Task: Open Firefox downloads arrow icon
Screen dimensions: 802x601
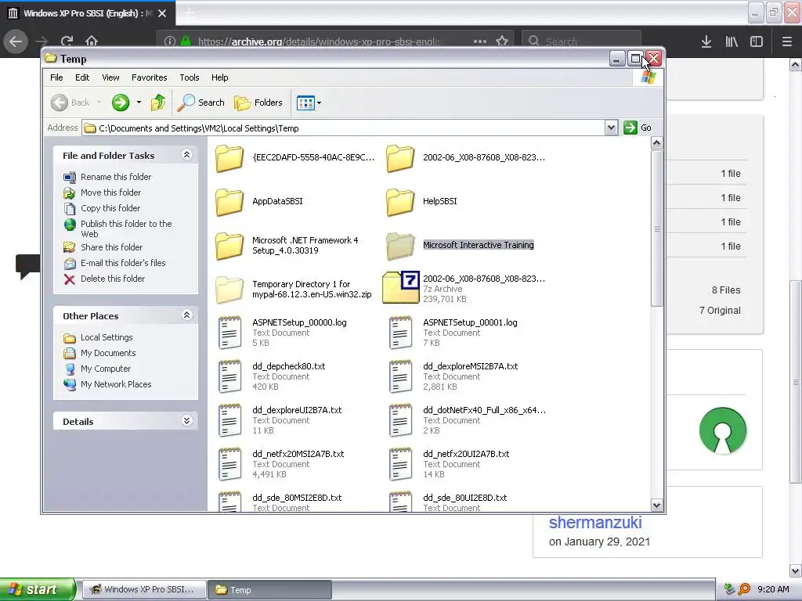Action: click(x=706, y=41)
